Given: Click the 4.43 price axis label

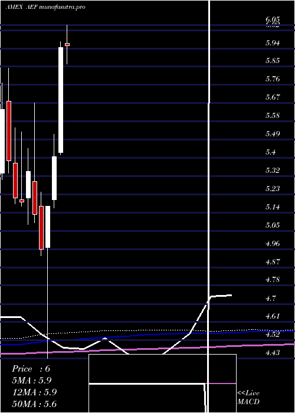Looking at the screenshot, I should tap(273, 353).
